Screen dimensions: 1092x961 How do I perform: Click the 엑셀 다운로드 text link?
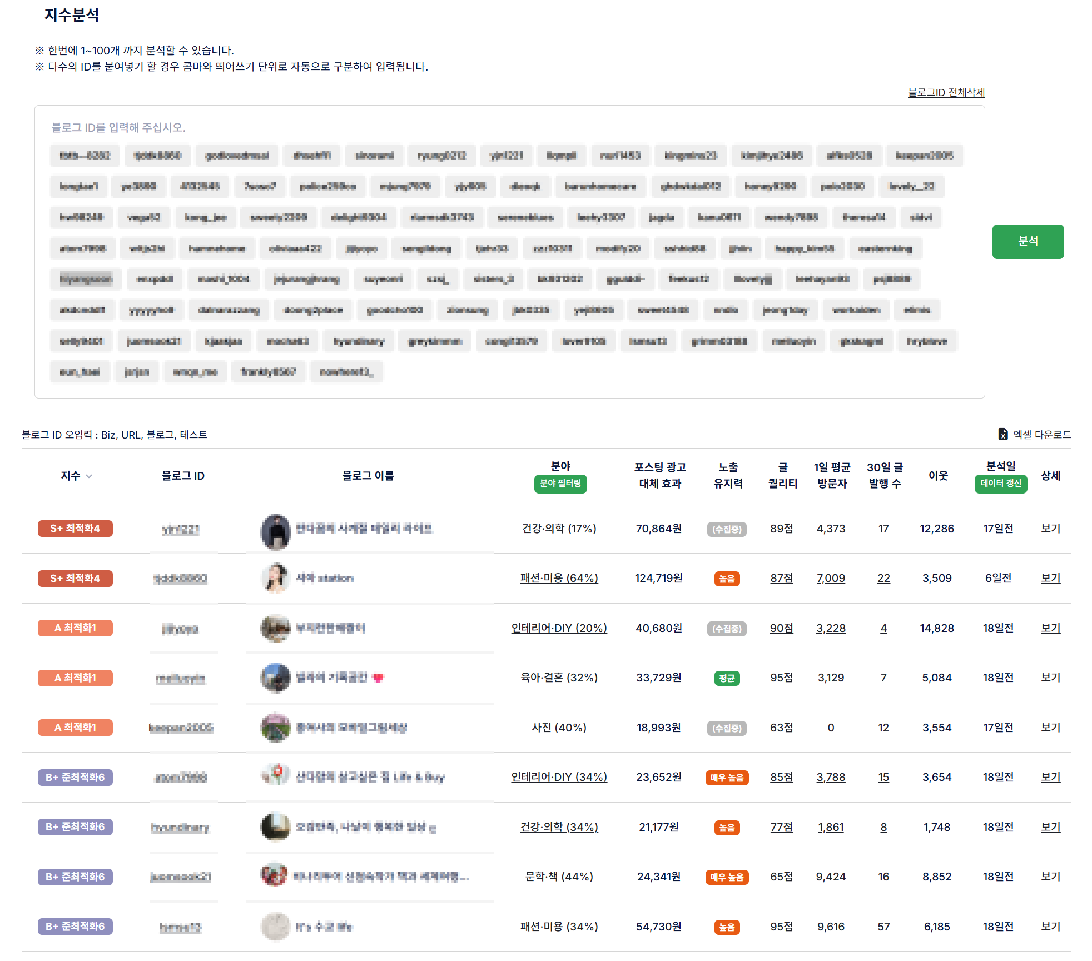pos(1041,435)
